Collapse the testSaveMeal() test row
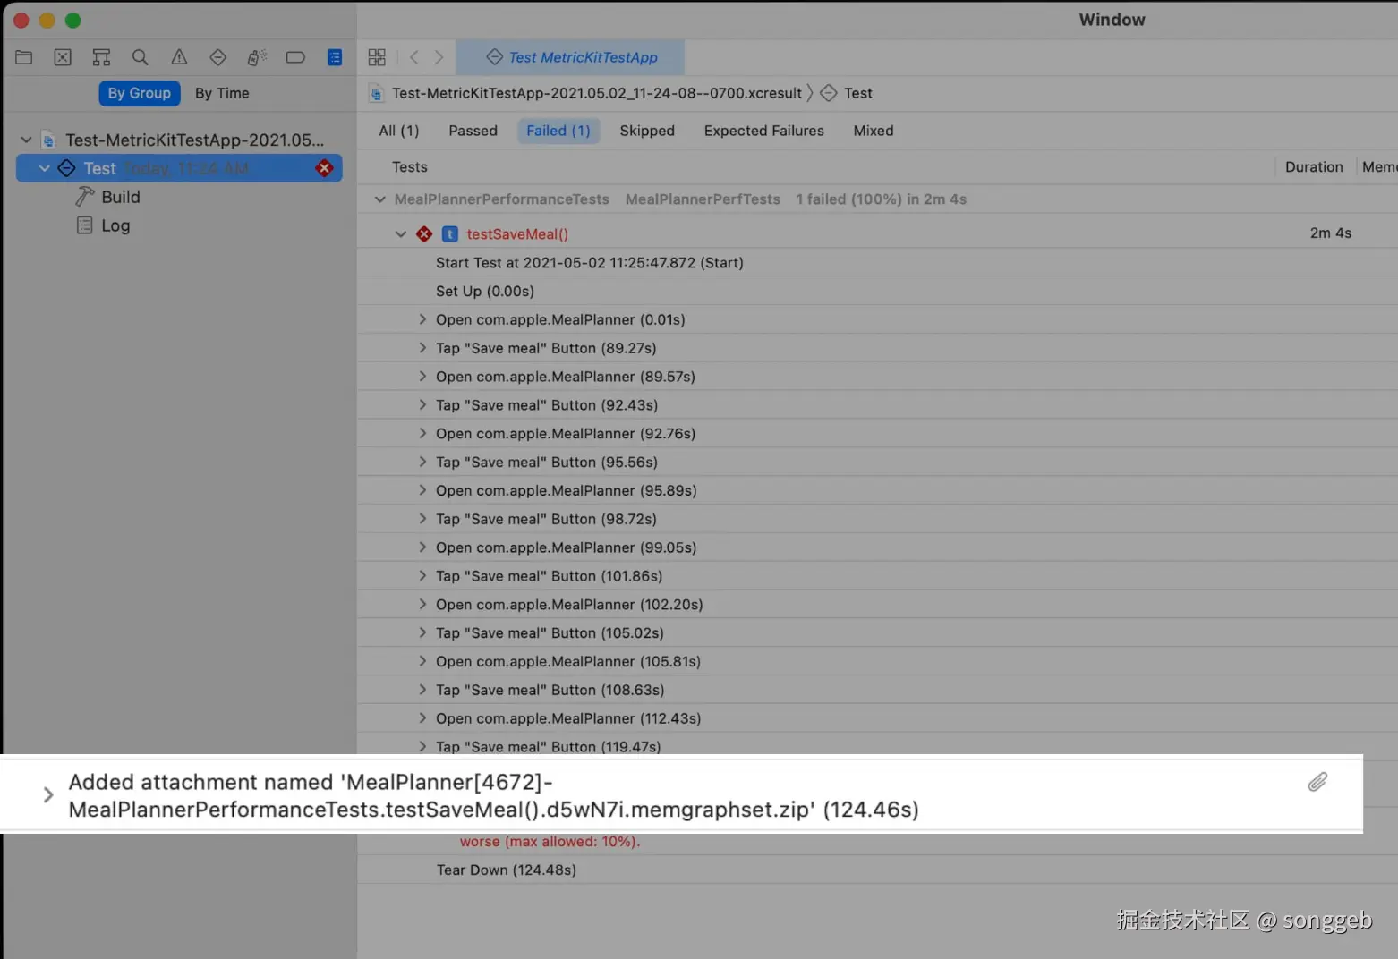Image resolution: width=1398 pixels, height=959 pixels. click(x=400, y=234)
